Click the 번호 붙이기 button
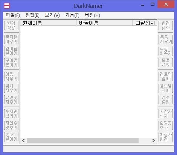Screen dimensions: 177x155 click(11, 137)
